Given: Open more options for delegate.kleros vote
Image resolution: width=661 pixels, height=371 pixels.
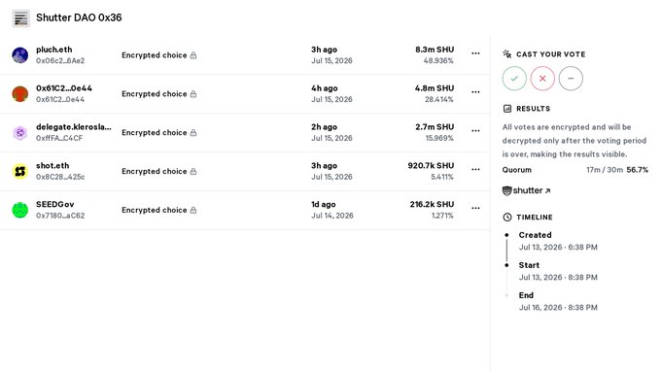Looking at the screenshot, I should click(x=475, y=131).
